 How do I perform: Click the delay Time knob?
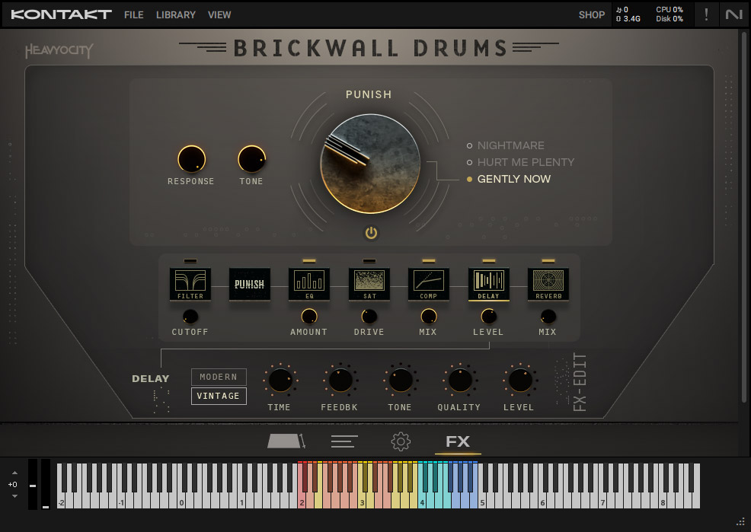click(280, 381)
